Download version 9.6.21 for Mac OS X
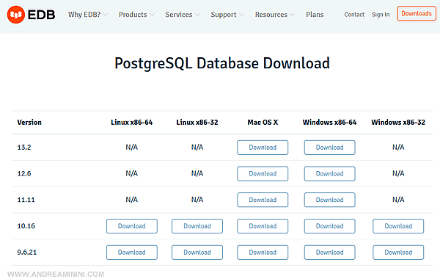The height and width of the screenshot is (279, 440). pyautogui.click(x=263, y=253)
